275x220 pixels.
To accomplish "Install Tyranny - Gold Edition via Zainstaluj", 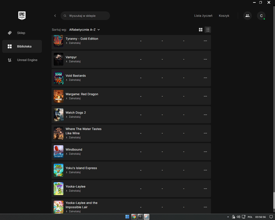I will [73, 43].
